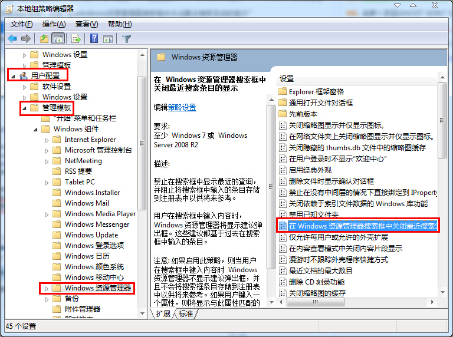453x337 pixels.
Task: Click the Forward arrow toolbar icon
Action: point(25,39)
